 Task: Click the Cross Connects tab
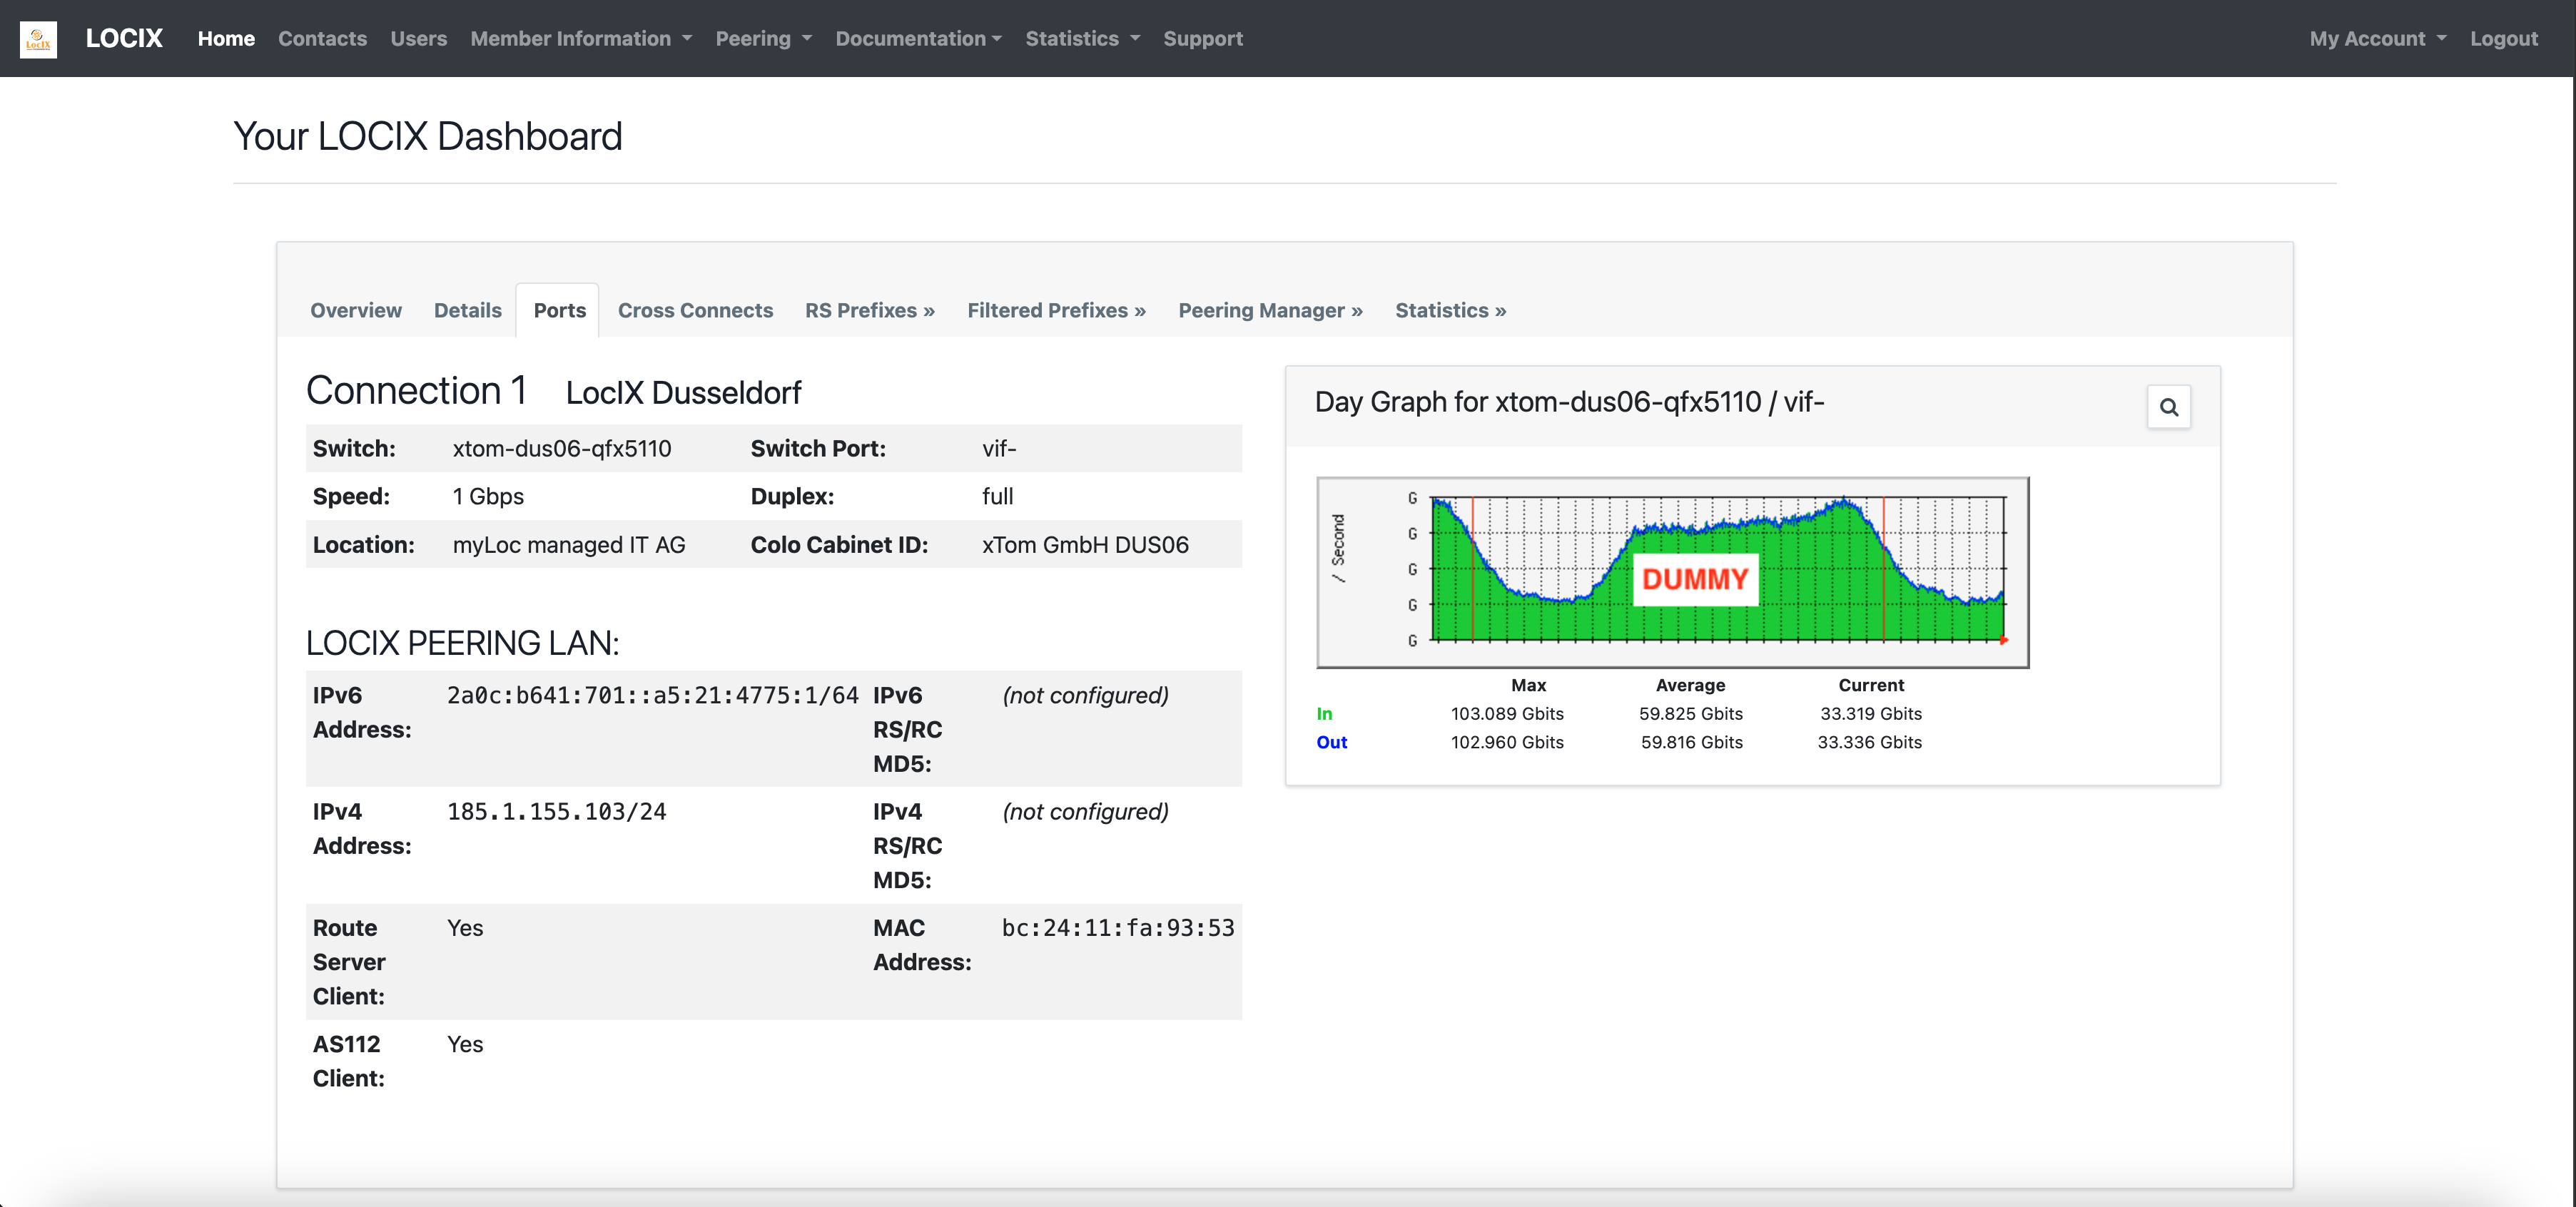(695, 309)
